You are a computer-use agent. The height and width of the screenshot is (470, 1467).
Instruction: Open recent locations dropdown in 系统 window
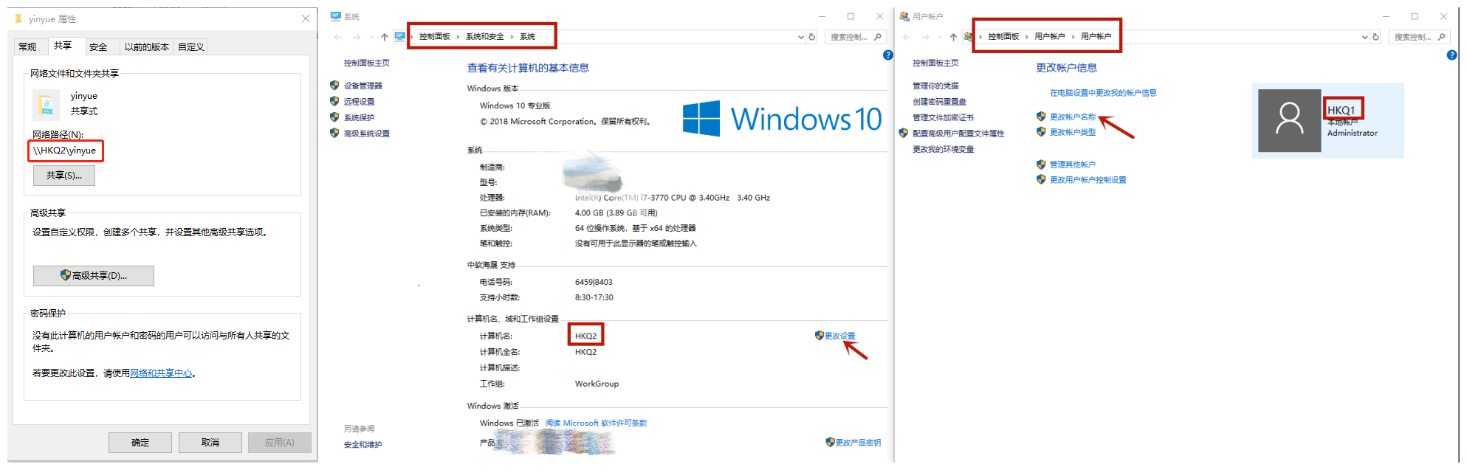pyautogui.click(x=370, y=37)
